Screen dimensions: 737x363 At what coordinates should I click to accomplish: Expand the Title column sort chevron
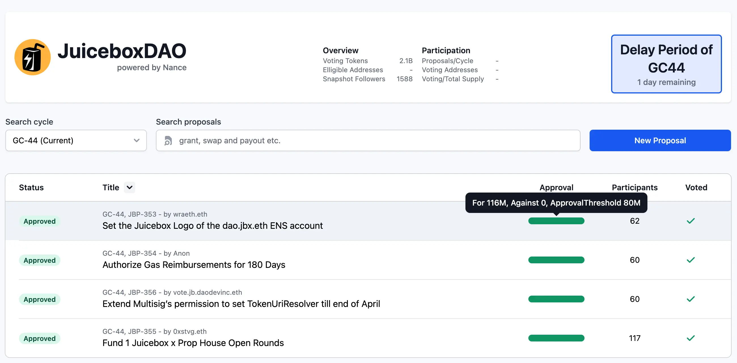[x=129, y=187]
